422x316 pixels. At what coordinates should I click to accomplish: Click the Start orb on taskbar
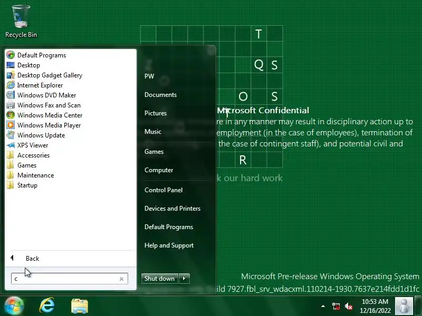(x=14, y=305)
